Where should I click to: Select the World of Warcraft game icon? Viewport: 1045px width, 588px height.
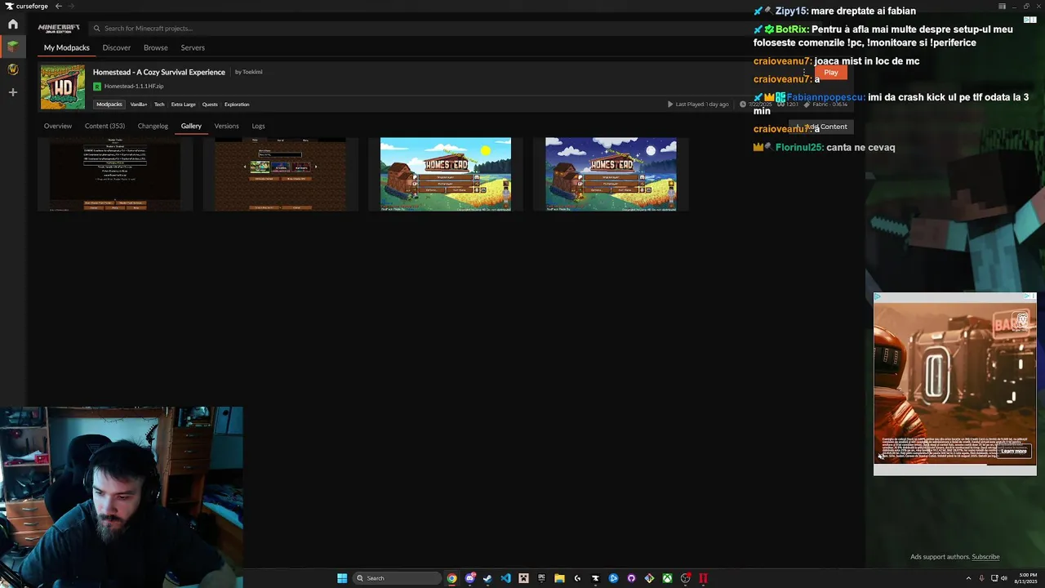[13, 69]
